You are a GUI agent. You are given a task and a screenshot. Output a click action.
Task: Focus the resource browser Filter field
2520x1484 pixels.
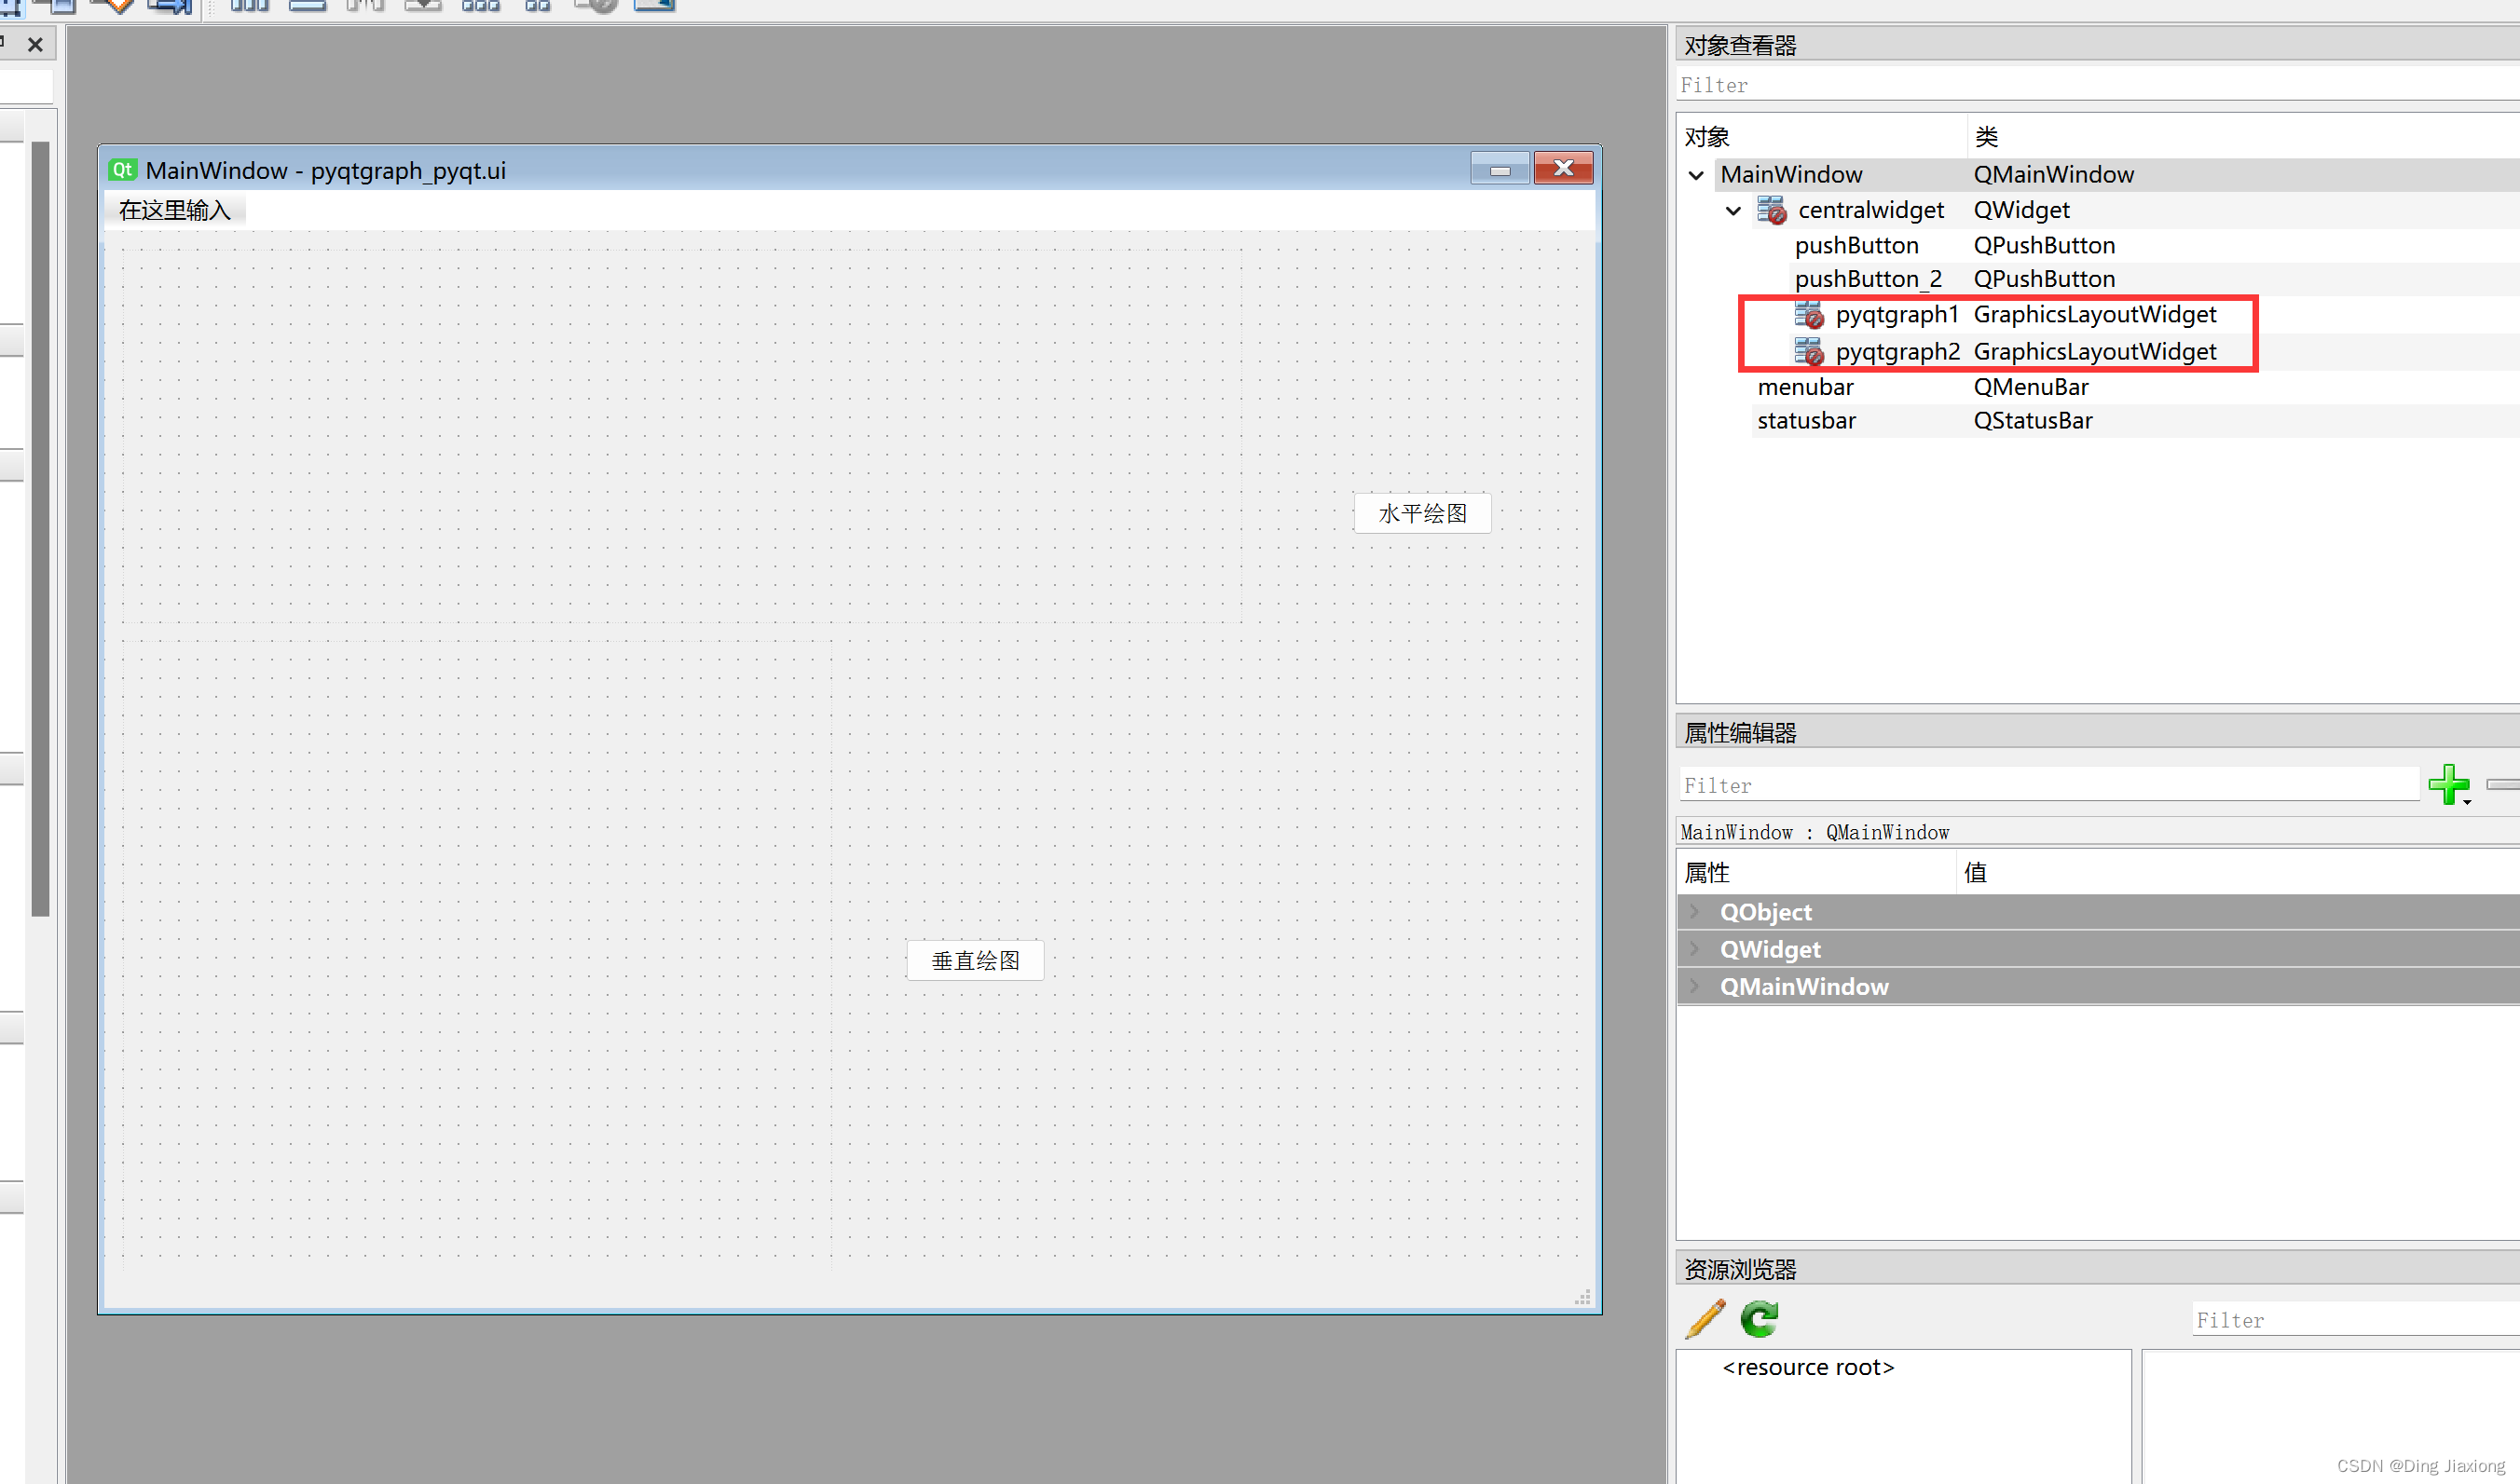[2356, 1319]
